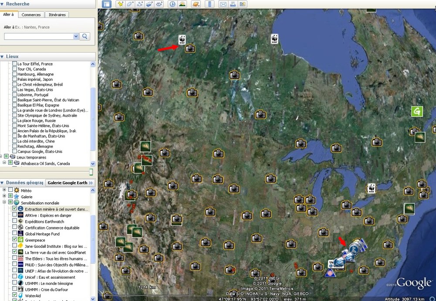Click the globe icon of Sensibilisation mondiale
This screenshot has width=436, height=301.
point(17,203)
